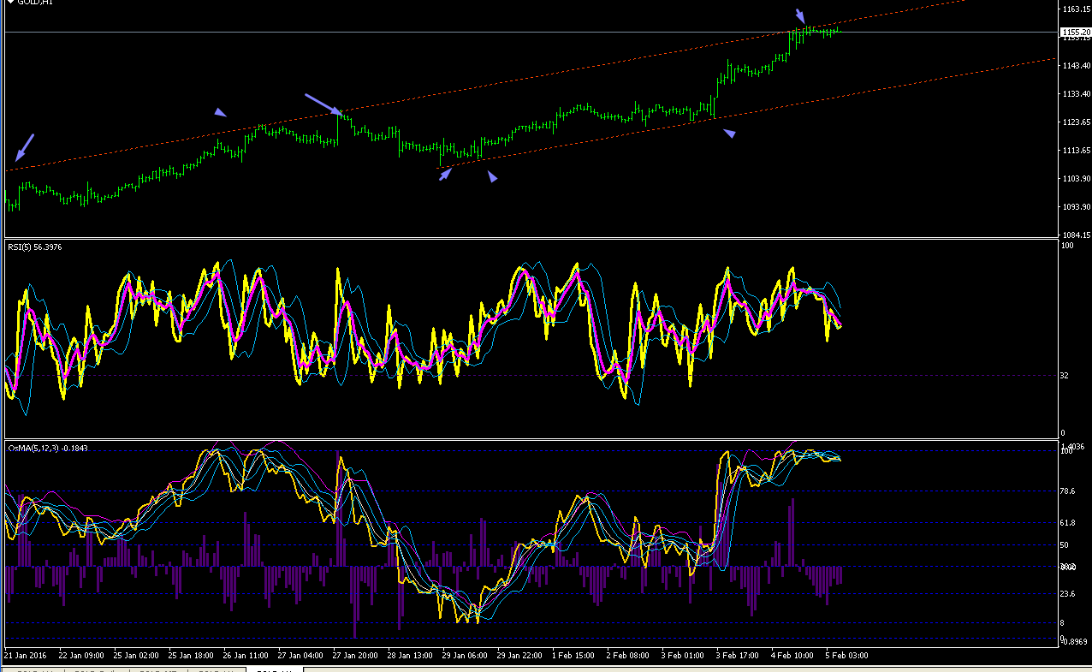1092x672 pixels.
Task: Click OsMA scale level 78.6
Action: coord(1068,491)
